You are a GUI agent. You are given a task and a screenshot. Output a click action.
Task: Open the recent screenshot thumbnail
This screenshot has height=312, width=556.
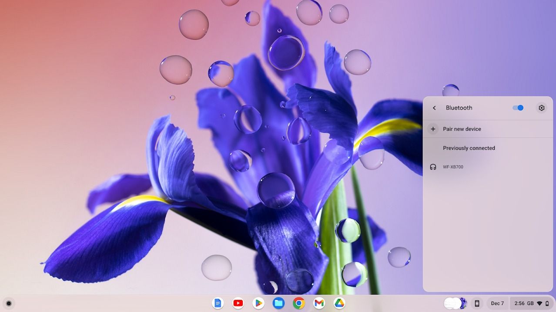coord(454,303)
